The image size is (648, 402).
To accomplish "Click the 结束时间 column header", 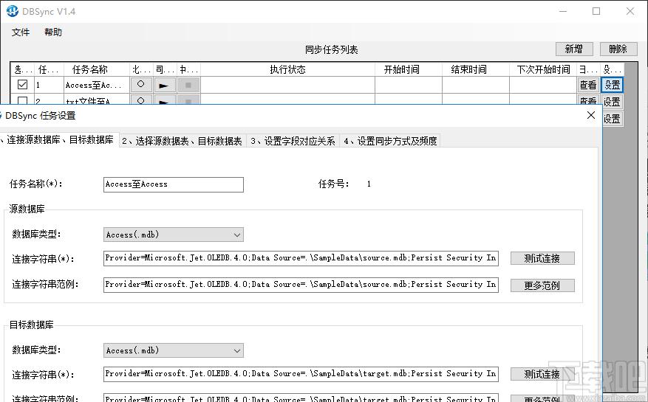I will click(x=475, y=69).
